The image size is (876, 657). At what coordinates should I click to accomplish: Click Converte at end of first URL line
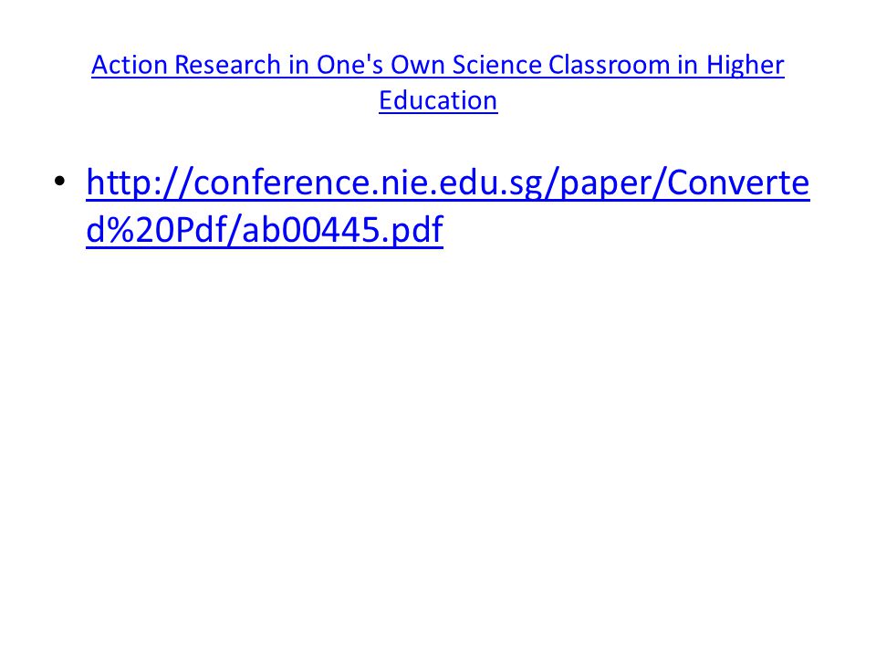pyautogui.click(x=738, y=182)
